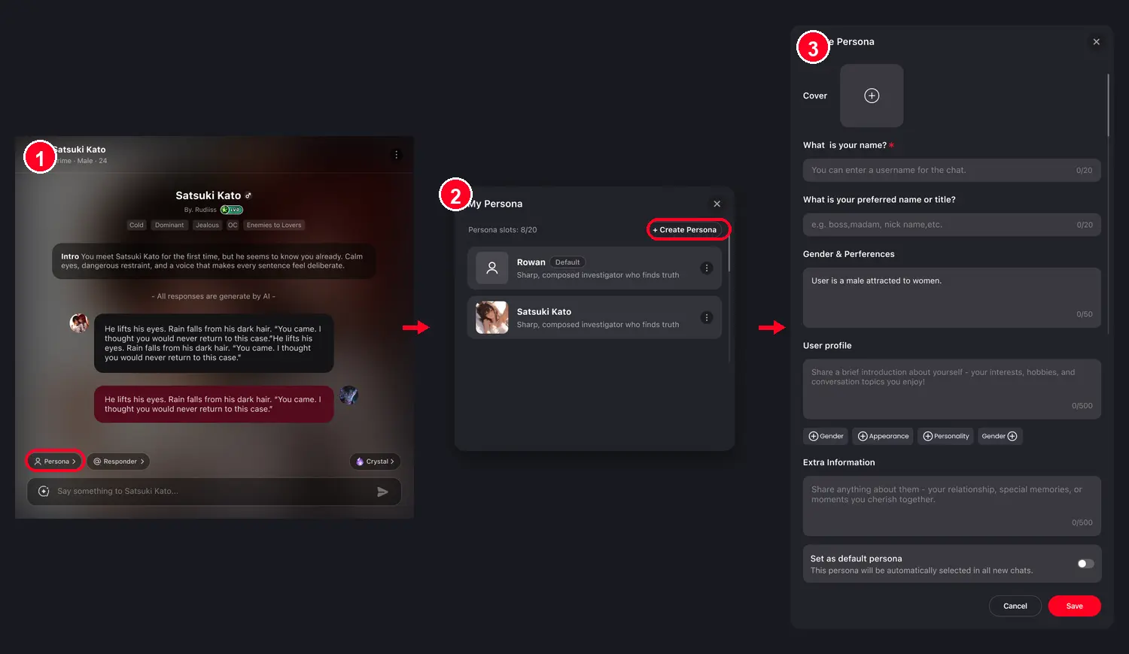The width and height of the screenshot is (1129, 654).
Task: Add the Appearance tag to profile
Action: click(884, 436)
